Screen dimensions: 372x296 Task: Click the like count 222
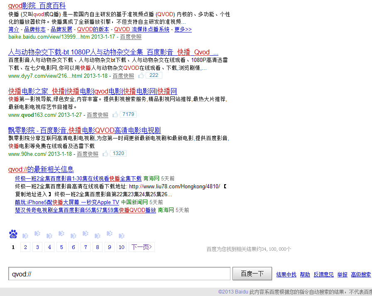(x=154, y=75)
